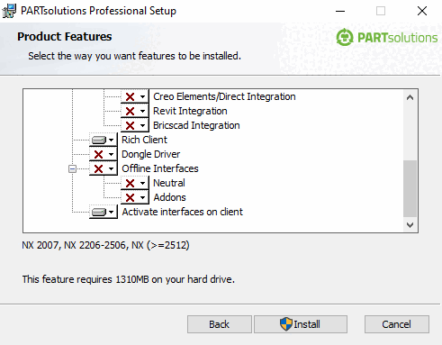Select Offline Interfaces tree item
Image resolution: width=442 pixels, height=345 pixels.
pyautogui.click(x=160, y=168)
